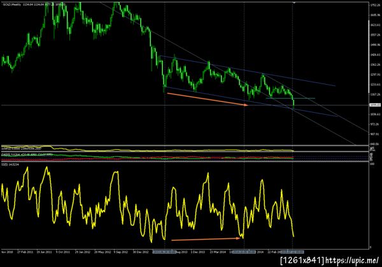
Task: Click the 9 Sep 2012 date label
Action: [120, 252]
